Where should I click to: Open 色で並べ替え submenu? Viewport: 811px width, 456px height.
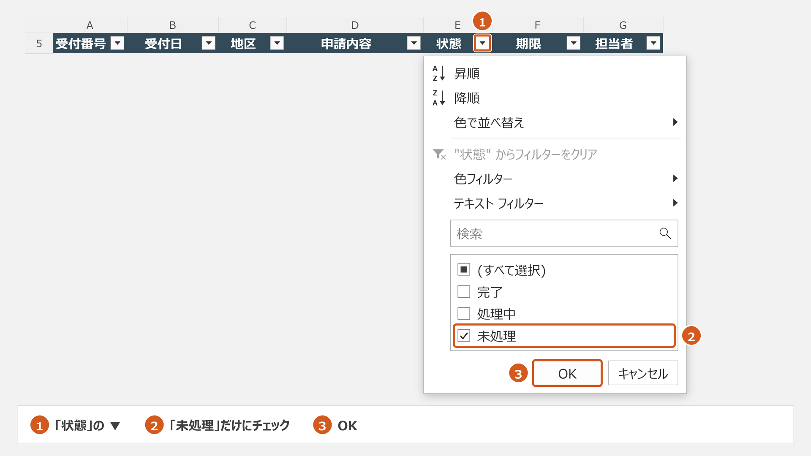(x=555, y=122)
